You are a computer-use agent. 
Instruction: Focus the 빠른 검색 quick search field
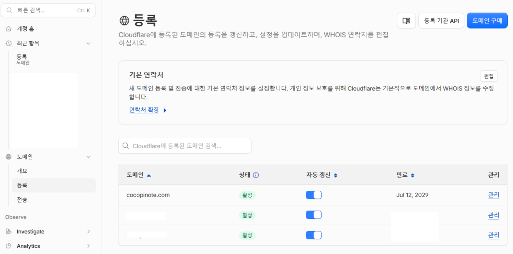point(48,10)
